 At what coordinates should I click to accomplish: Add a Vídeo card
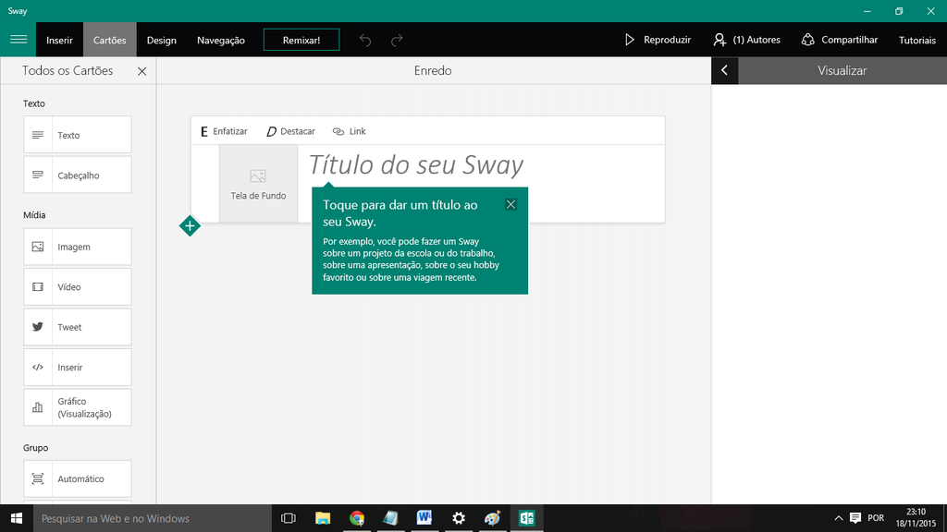78,286
